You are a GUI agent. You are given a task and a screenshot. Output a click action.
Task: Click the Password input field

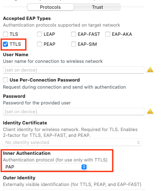coord(74,112)
